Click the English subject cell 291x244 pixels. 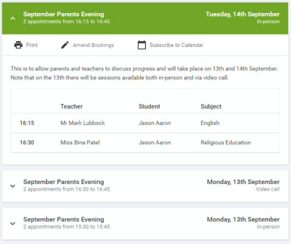click(210, 123)
